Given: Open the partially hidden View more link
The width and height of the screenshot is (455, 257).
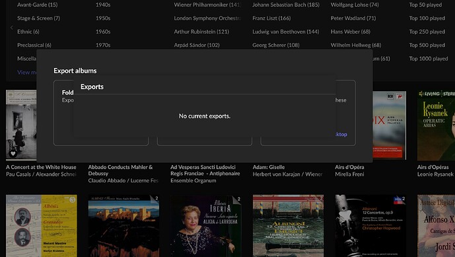Looking at the screenshot, I should coord(27,72).
